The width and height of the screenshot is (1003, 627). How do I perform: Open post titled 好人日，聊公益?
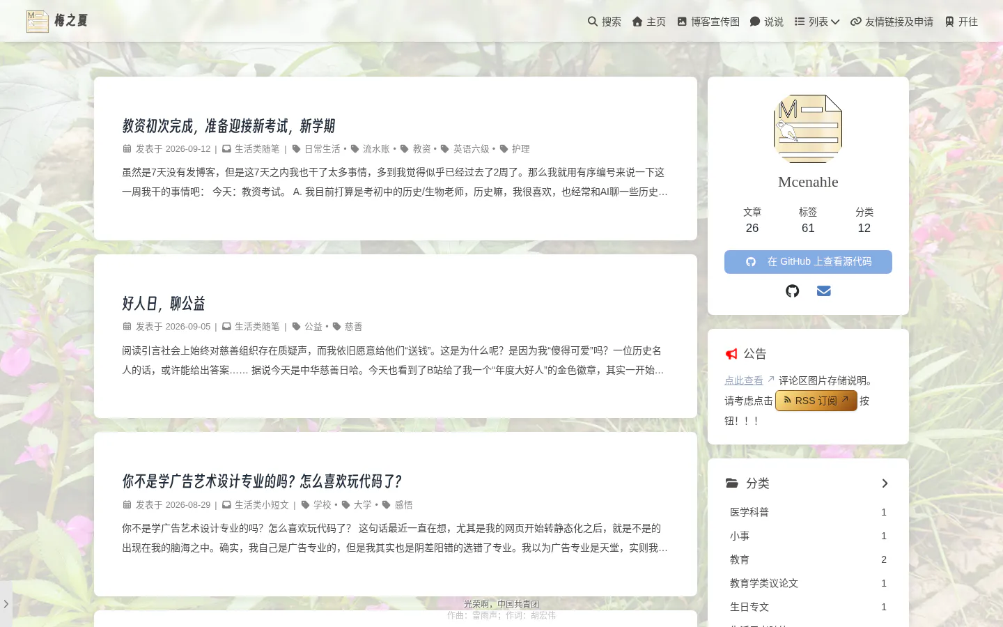pyautogui.click(x=164, y=304)
